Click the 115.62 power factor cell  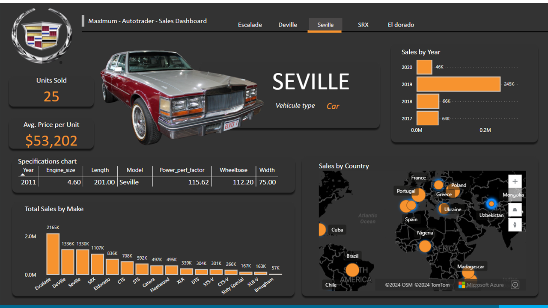pyautogui.click(x=199, y=182)
